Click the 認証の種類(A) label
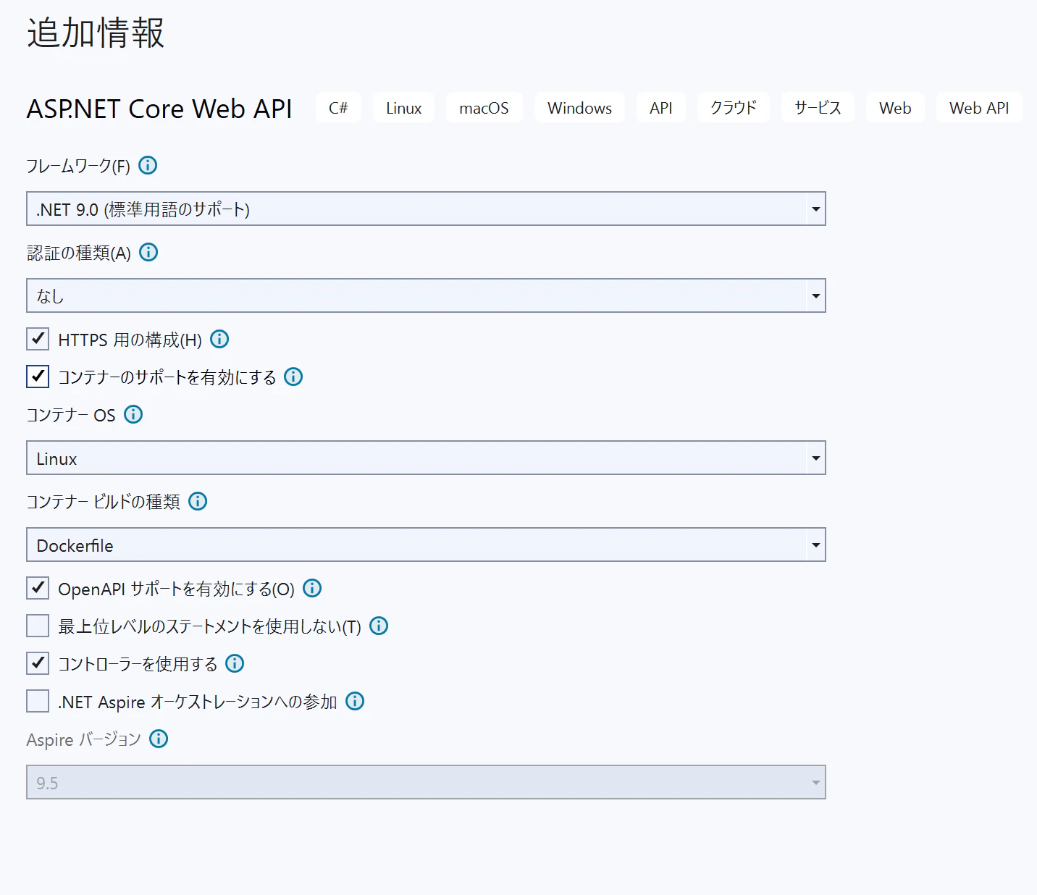Screen dimensions: 1037x895 coord(79,253)
